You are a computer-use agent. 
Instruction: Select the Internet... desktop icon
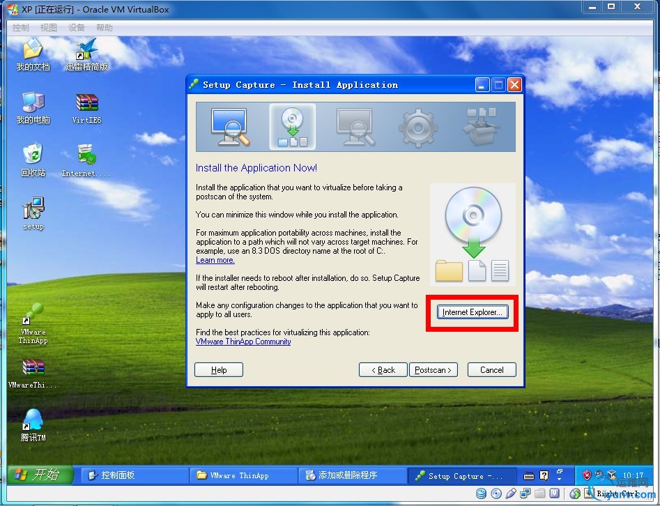pyautogui.click(x=86, y=160)
